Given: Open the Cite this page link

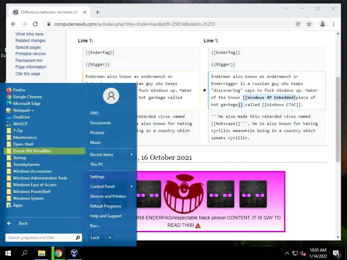Looking at the screenshot, I should point(28,74).
